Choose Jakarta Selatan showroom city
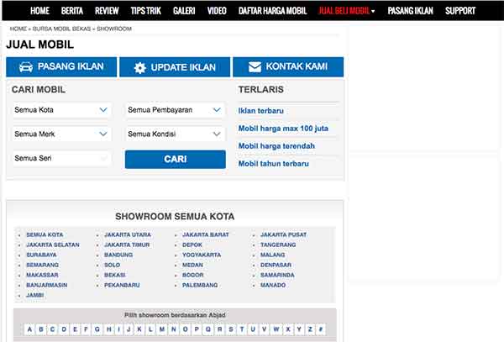This screenshot has height=342, width=504. [x=52, y=245]
